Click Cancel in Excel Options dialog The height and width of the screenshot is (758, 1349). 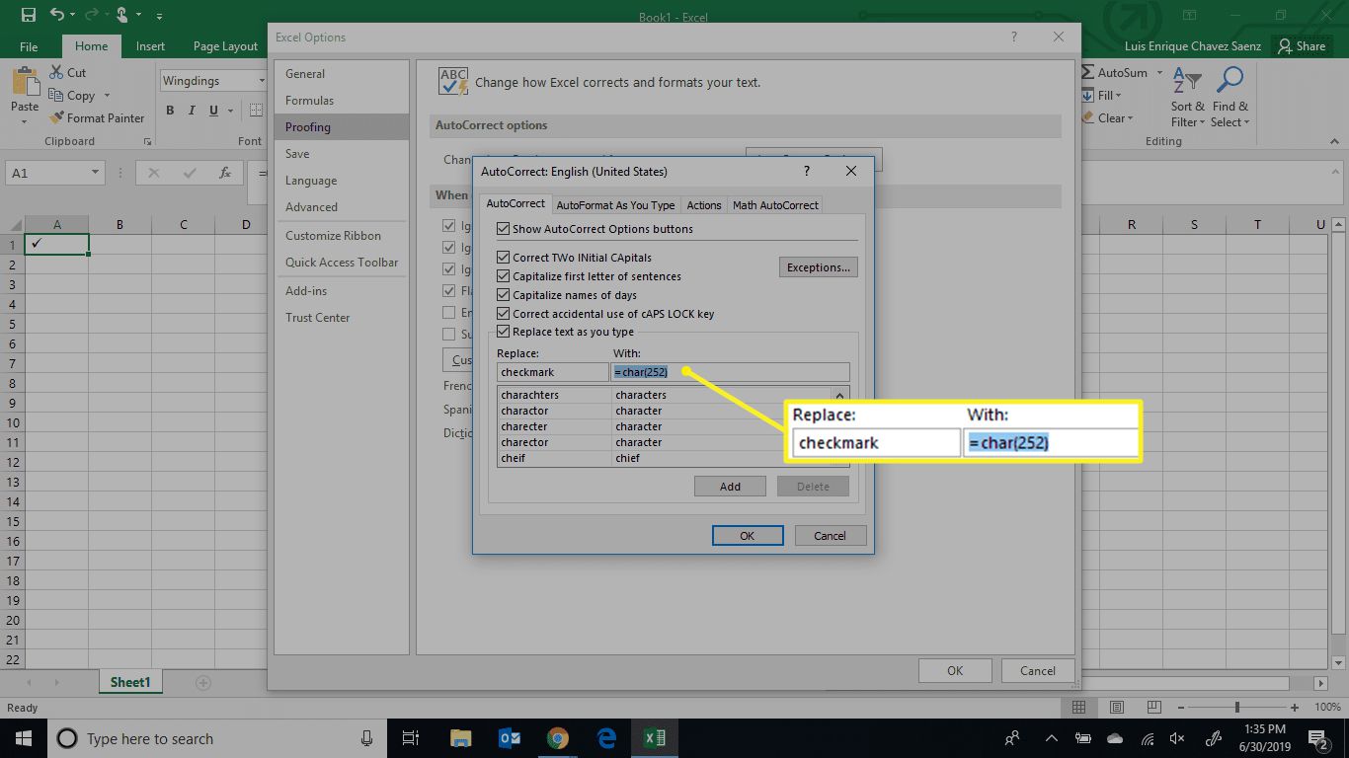point(1038,670)
